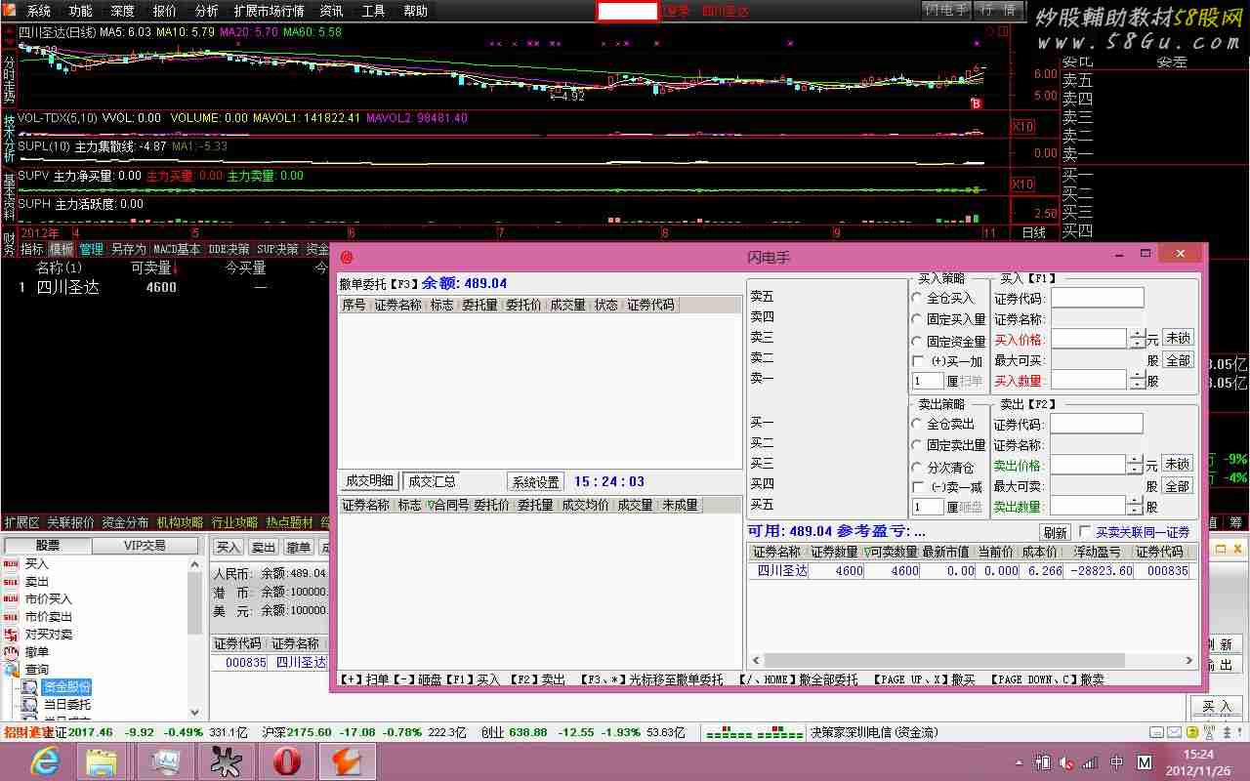
Task: Select the 固定买入量 radio option
Action: [917, 319]
